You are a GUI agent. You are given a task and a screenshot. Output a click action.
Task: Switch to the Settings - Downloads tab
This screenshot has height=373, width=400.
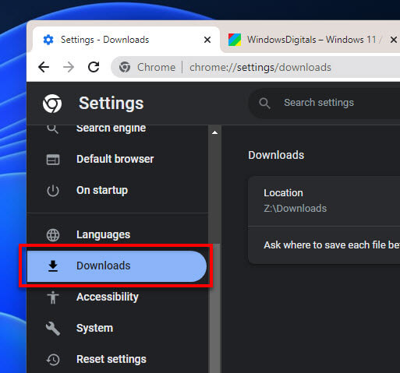[126, 40]
